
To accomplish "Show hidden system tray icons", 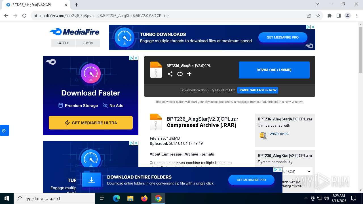I will (x=306, y=198).
